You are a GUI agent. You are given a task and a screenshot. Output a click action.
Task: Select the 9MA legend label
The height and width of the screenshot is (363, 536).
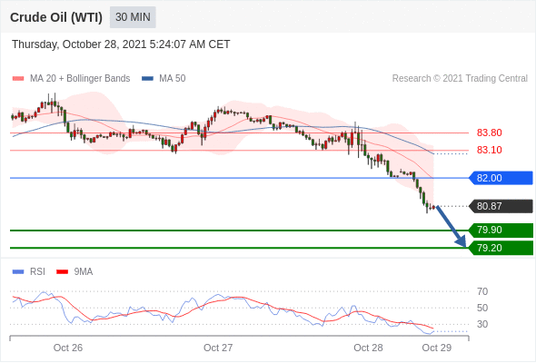tap(84, 272)
